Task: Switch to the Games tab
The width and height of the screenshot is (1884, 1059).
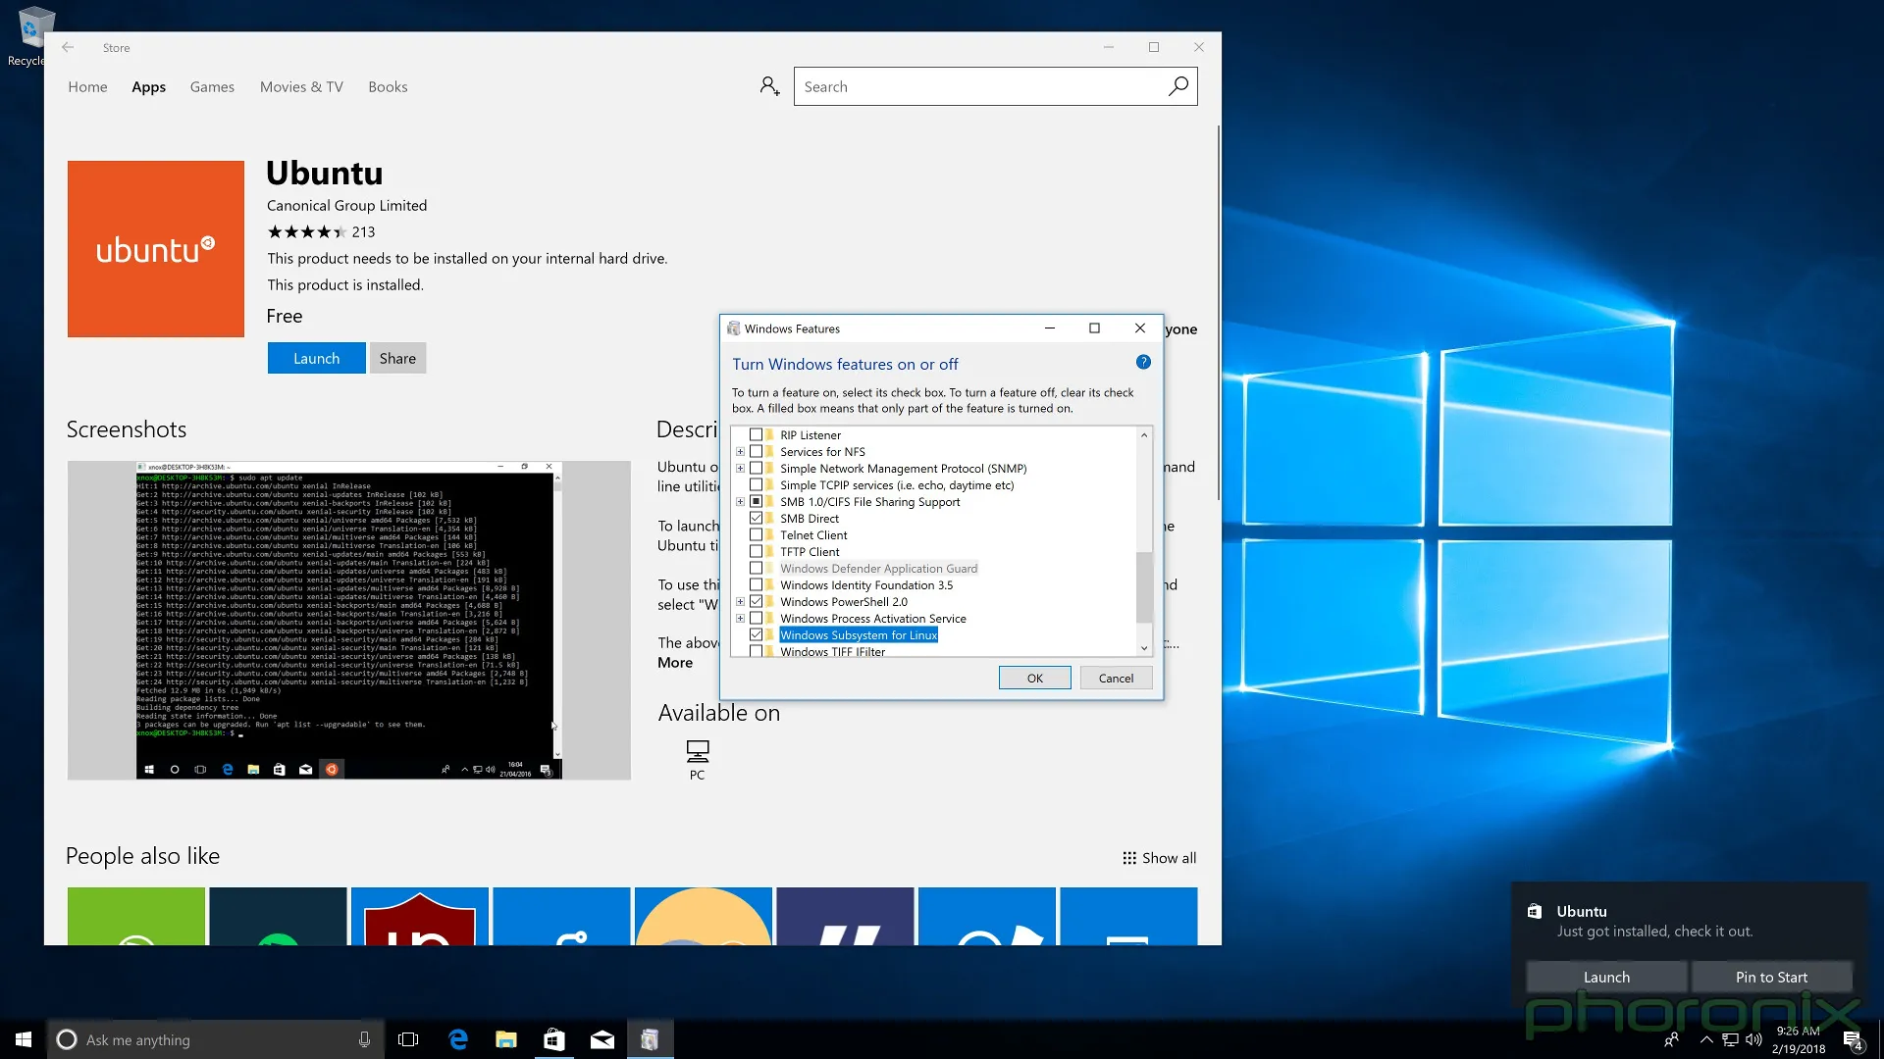Action: [212, 86]
